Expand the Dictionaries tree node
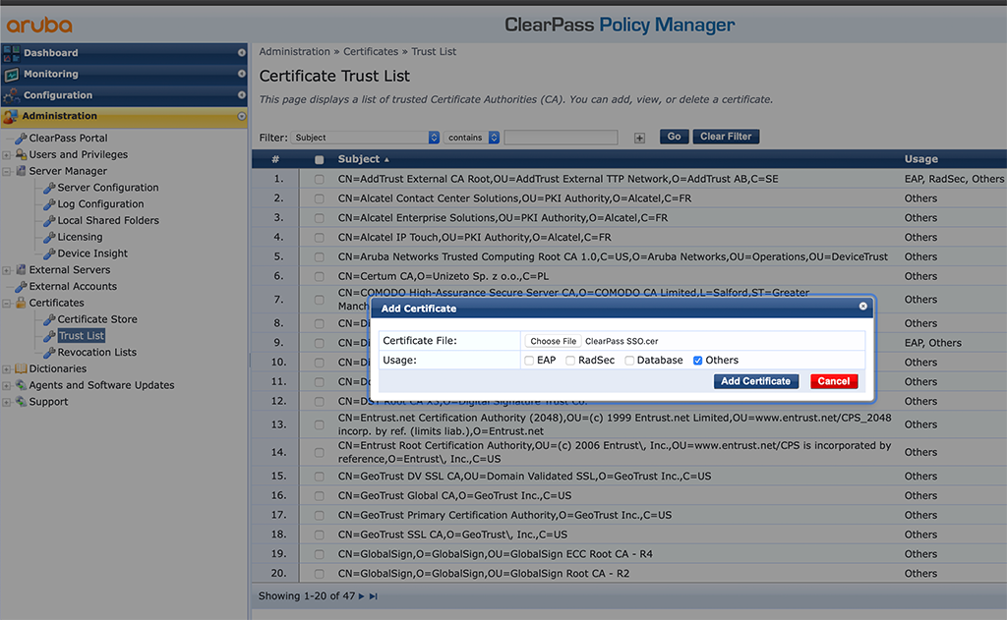Viewport: 1007px width, 620px height. (7, 369)
